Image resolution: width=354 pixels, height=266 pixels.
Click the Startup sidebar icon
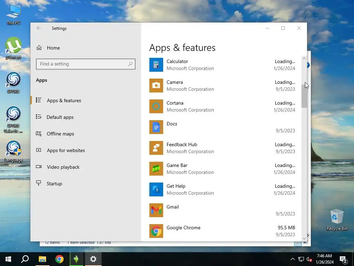(x=39, y=183)
